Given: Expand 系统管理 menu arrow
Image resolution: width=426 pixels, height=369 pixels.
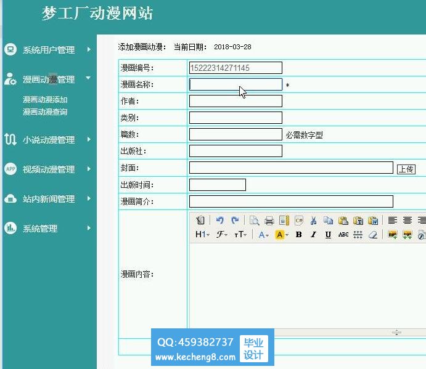Looking at the screenshot, I should 89,228.
